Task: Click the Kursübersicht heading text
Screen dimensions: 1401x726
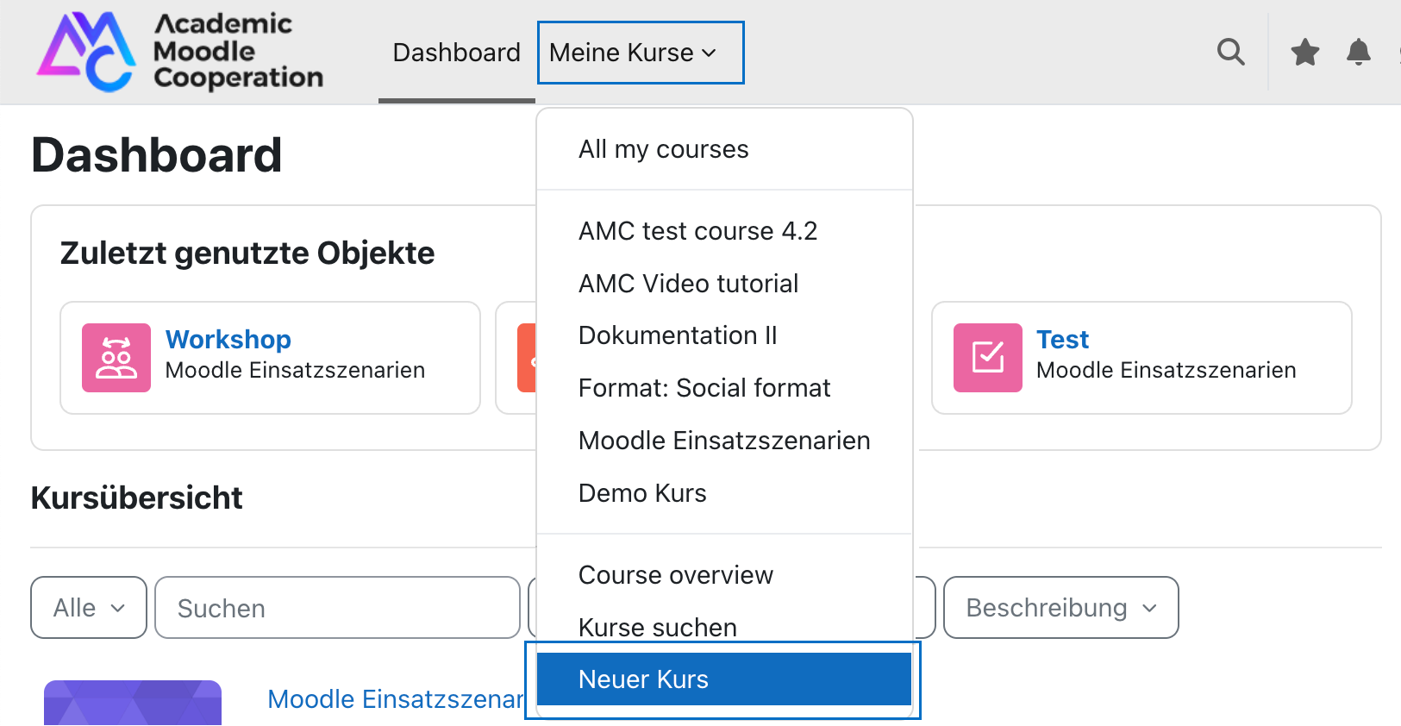Action: [x=137, y=498]
